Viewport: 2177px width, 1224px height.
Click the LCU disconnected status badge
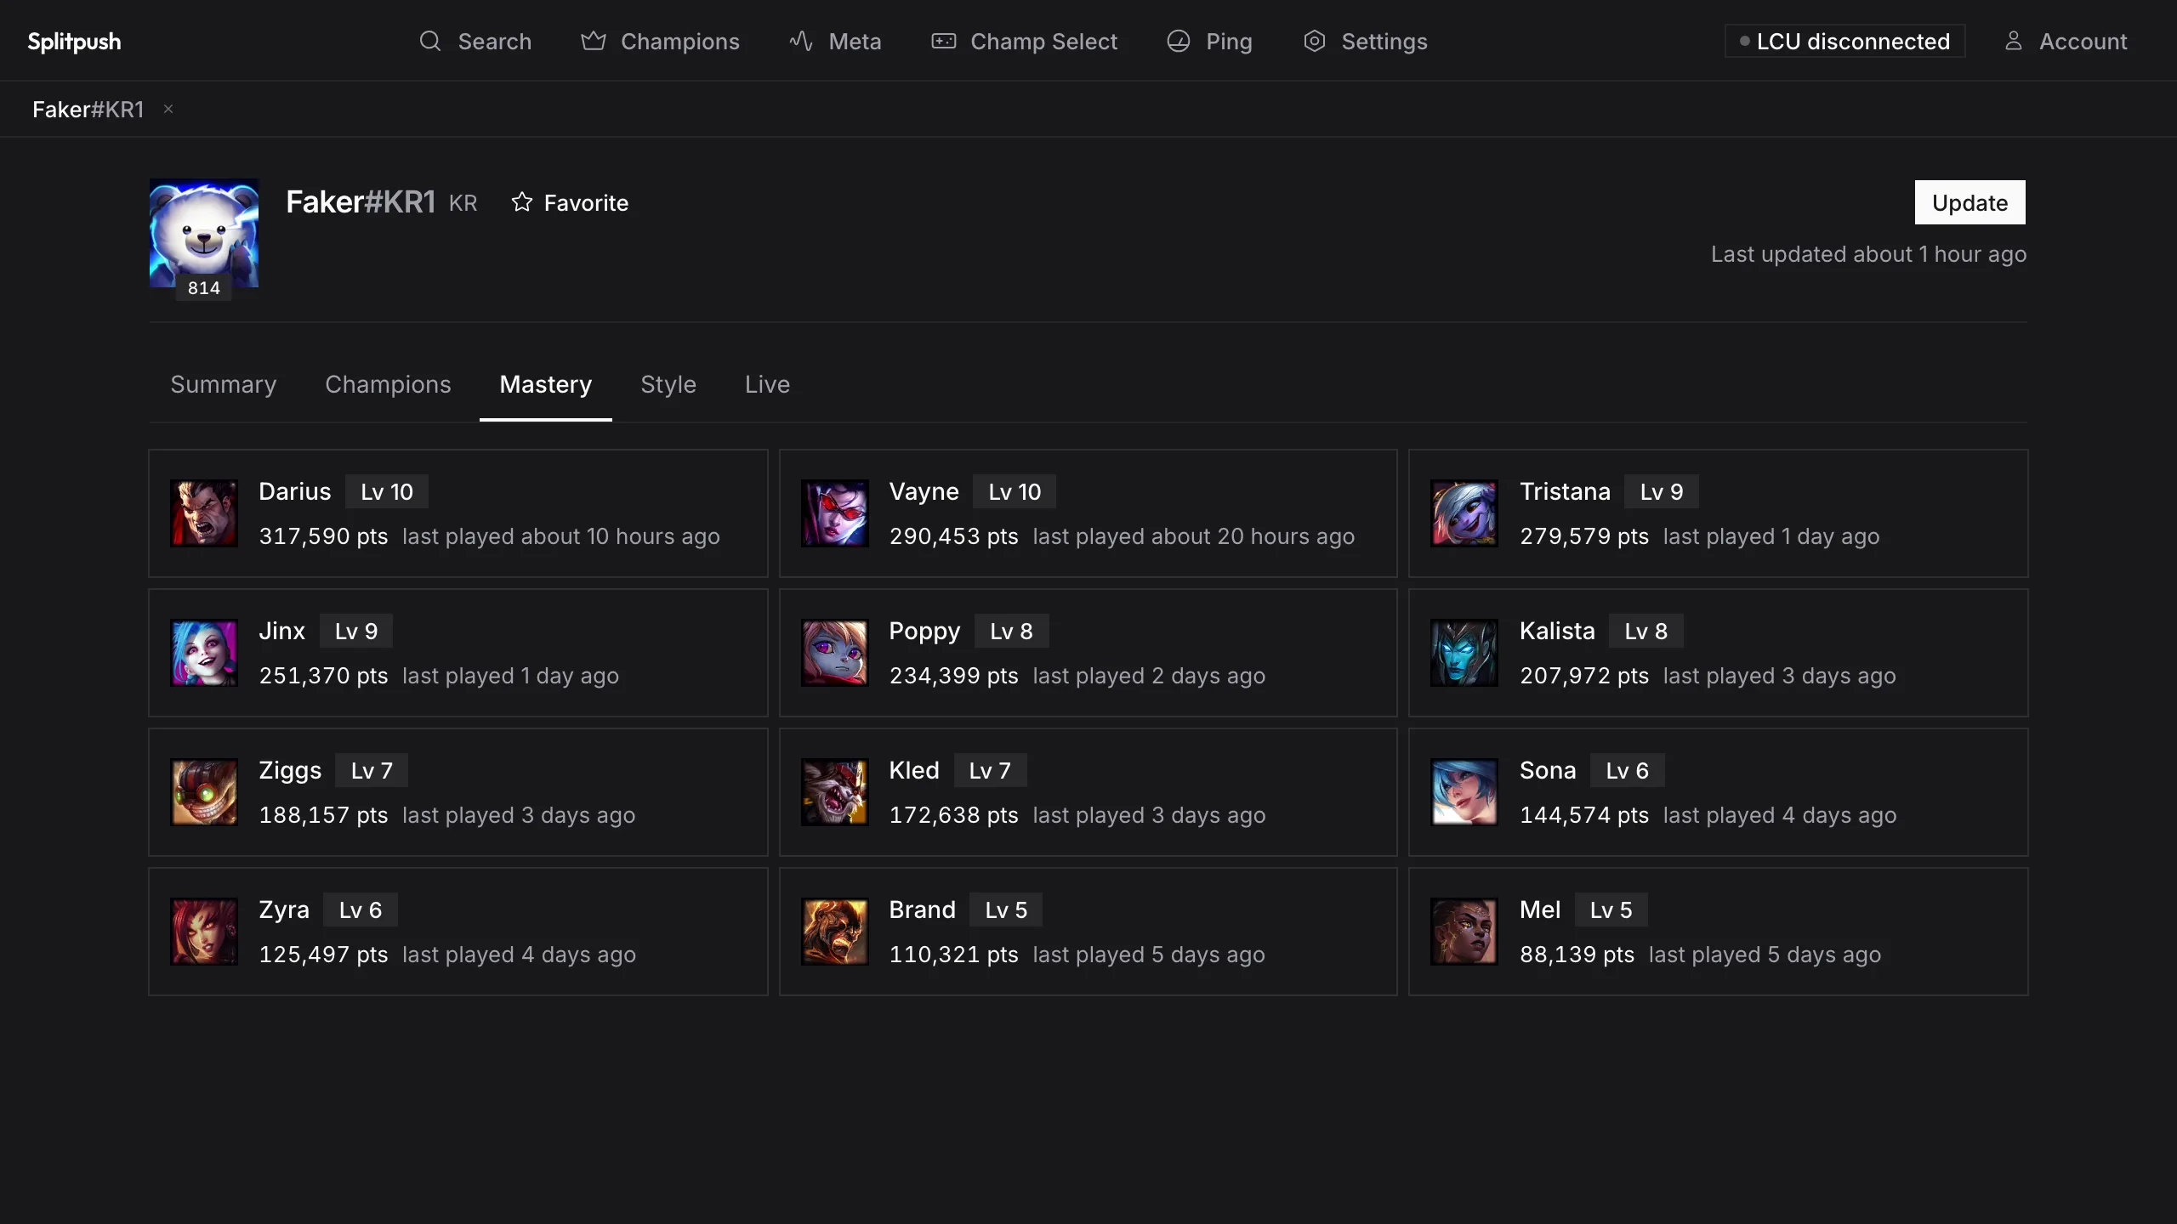click(x=1844, y=41)
